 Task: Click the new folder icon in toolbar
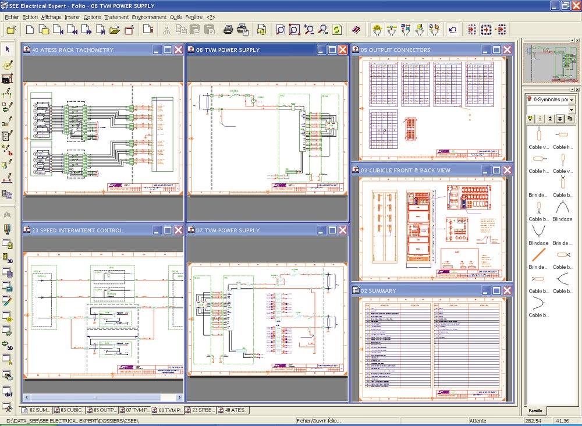click(x=10, y=30)
